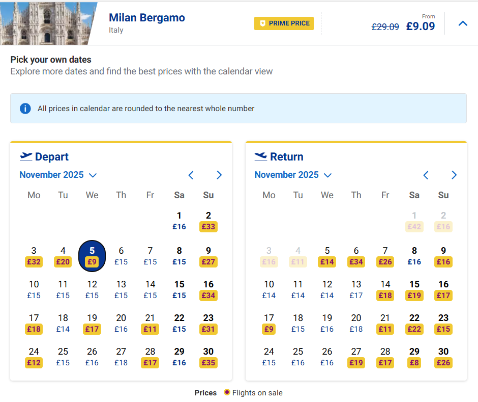Click the blue info icon in notice

[x=25, y=109]
